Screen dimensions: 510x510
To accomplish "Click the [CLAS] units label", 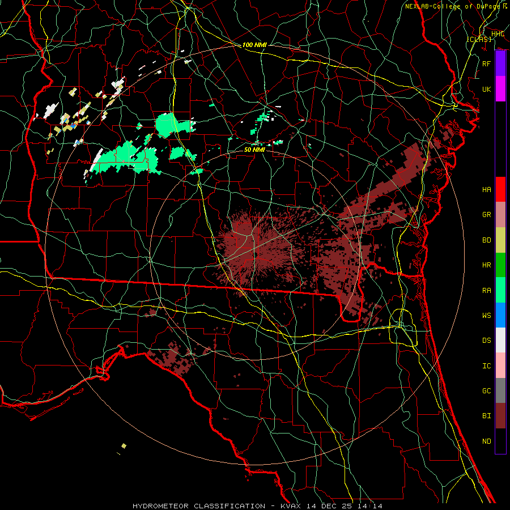I will point(479,39).
